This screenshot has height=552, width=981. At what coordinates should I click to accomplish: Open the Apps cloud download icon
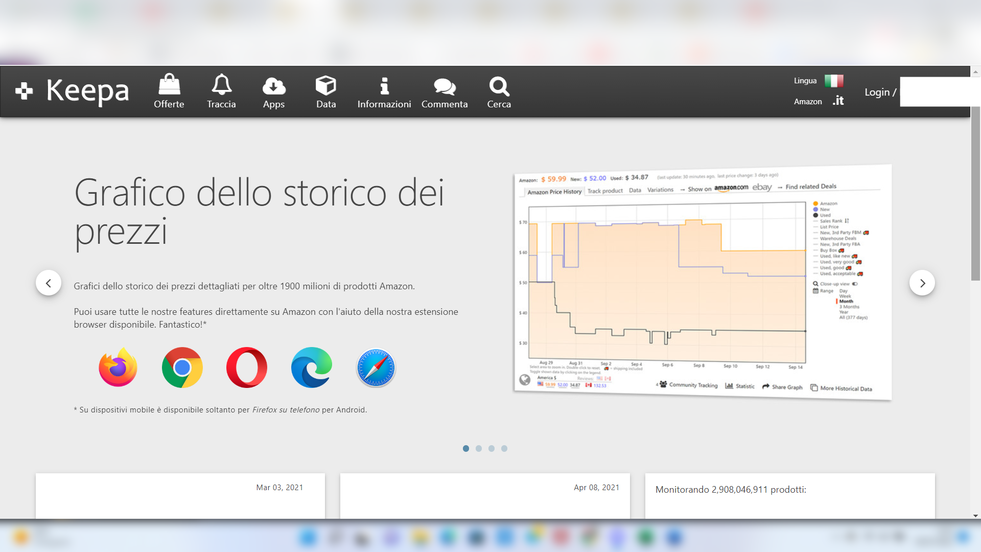274,86
